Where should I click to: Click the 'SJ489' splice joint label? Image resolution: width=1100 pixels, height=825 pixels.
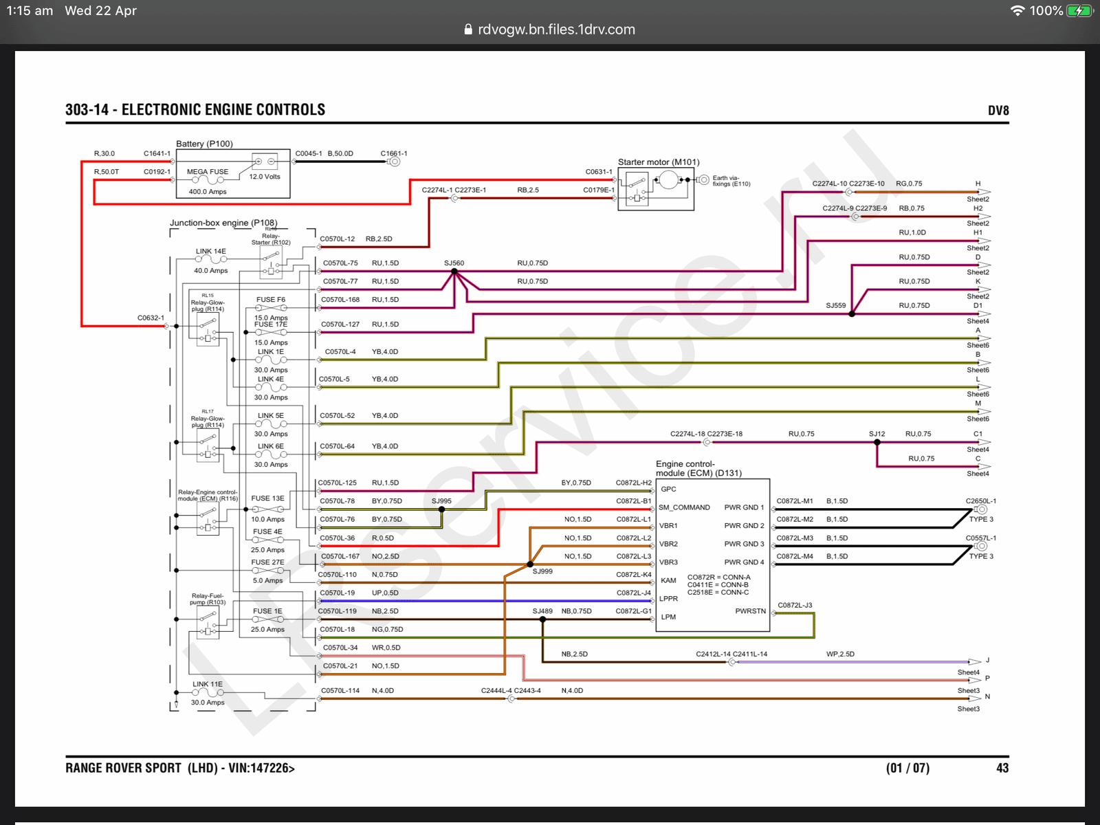[x=542, y=611]
